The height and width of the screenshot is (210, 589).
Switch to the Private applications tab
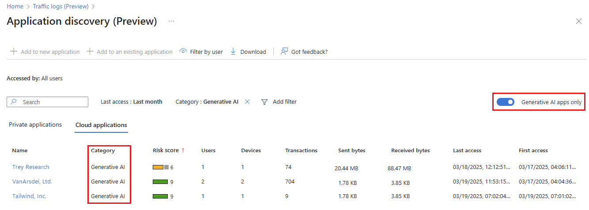click(35, 125)
